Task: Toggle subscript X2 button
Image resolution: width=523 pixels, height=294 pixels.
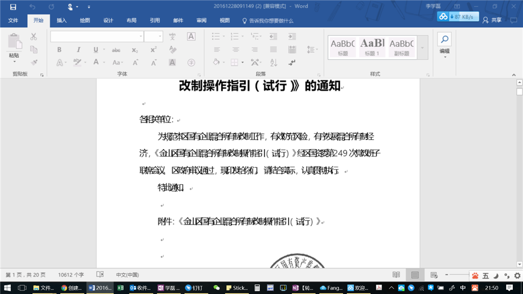Action: (134, 50)
